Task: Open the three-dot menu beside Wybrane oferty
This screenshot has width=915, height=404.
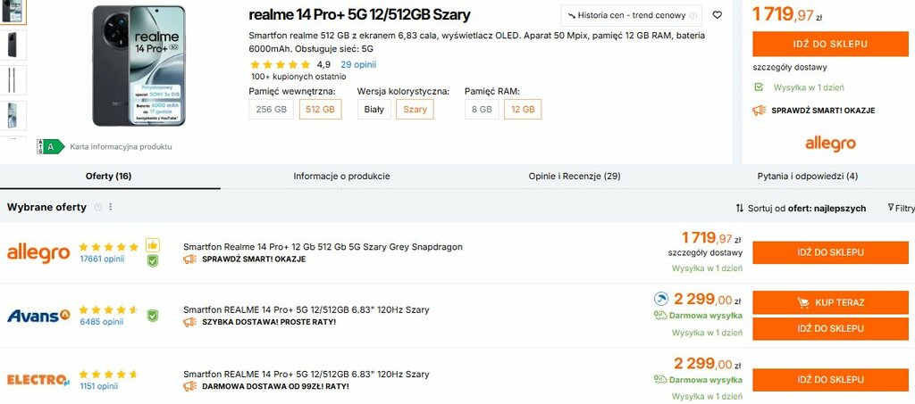Action: click(111, 207)
